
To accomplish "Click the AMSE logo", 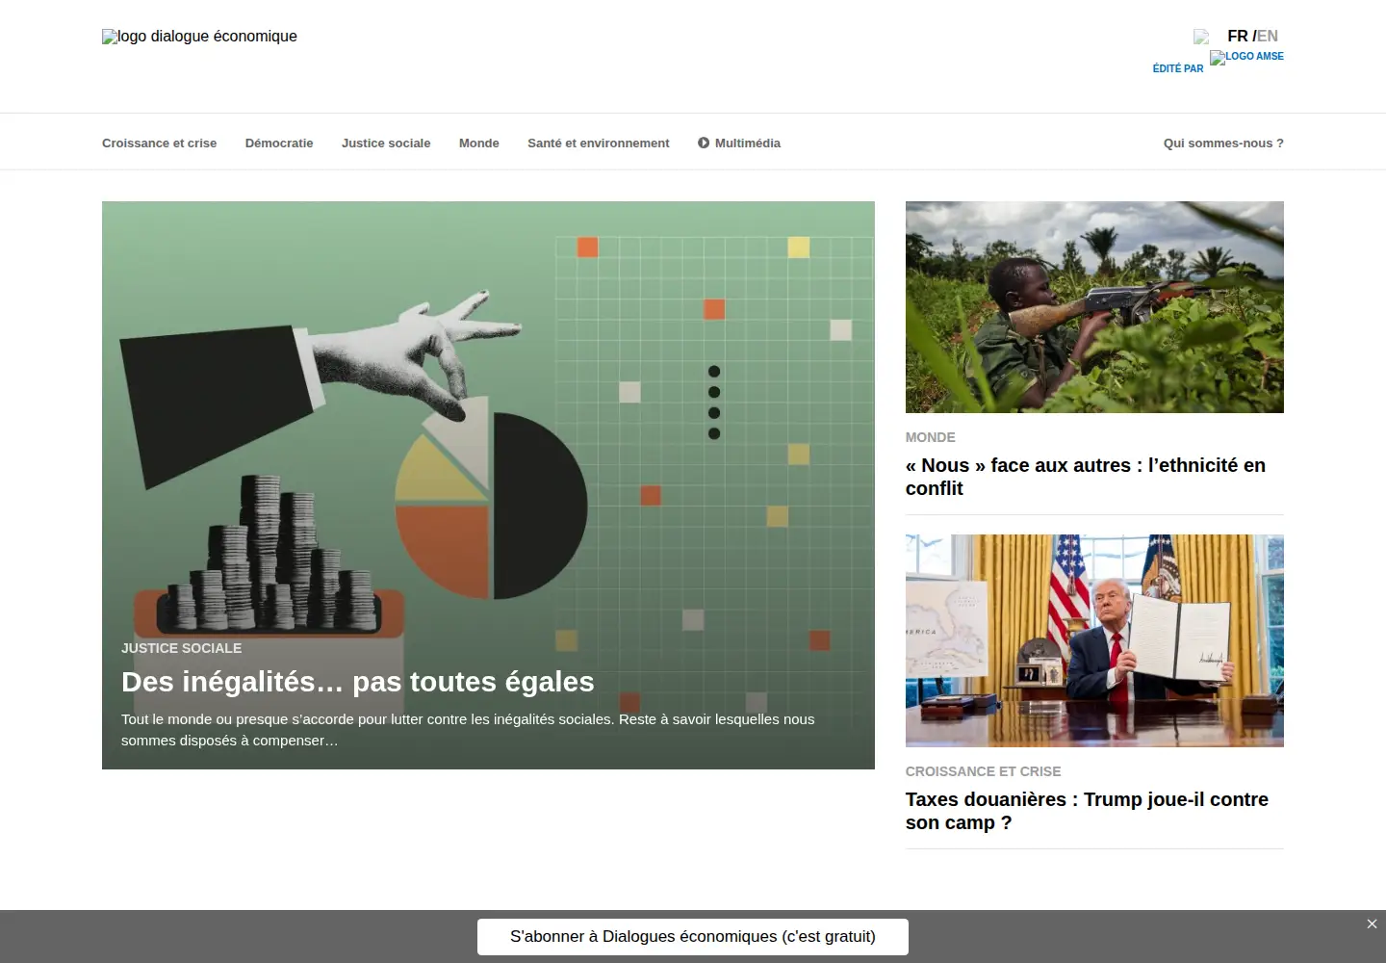I will (x=1246, y=58).
